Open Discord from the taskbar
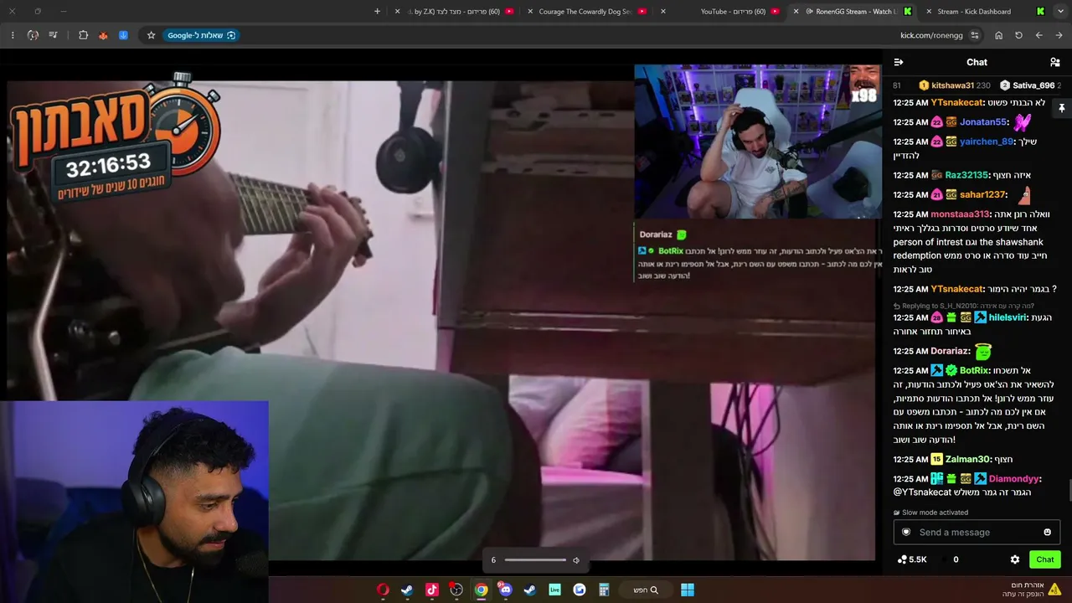The image size is (1072, 603). pos(505,590)
